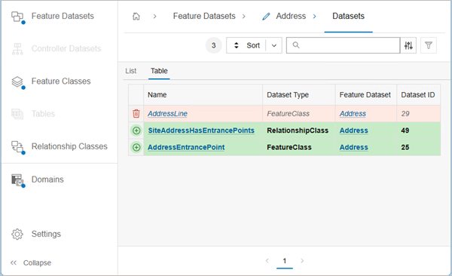Select Datasets breadcrumb tab
This screenshot has height=276, width=452.
(x=348, y=16)
